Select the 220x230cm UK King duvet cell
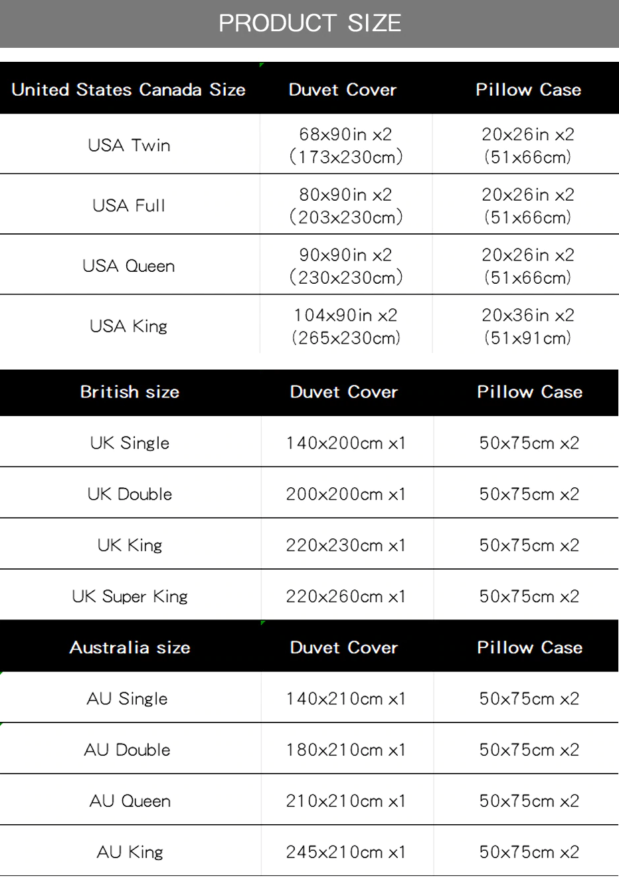Screen dimensions: 619x880 pos(345,546)
